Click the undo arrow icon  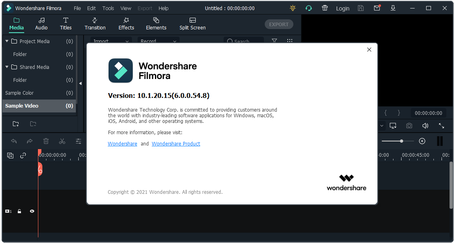point(14,141)
